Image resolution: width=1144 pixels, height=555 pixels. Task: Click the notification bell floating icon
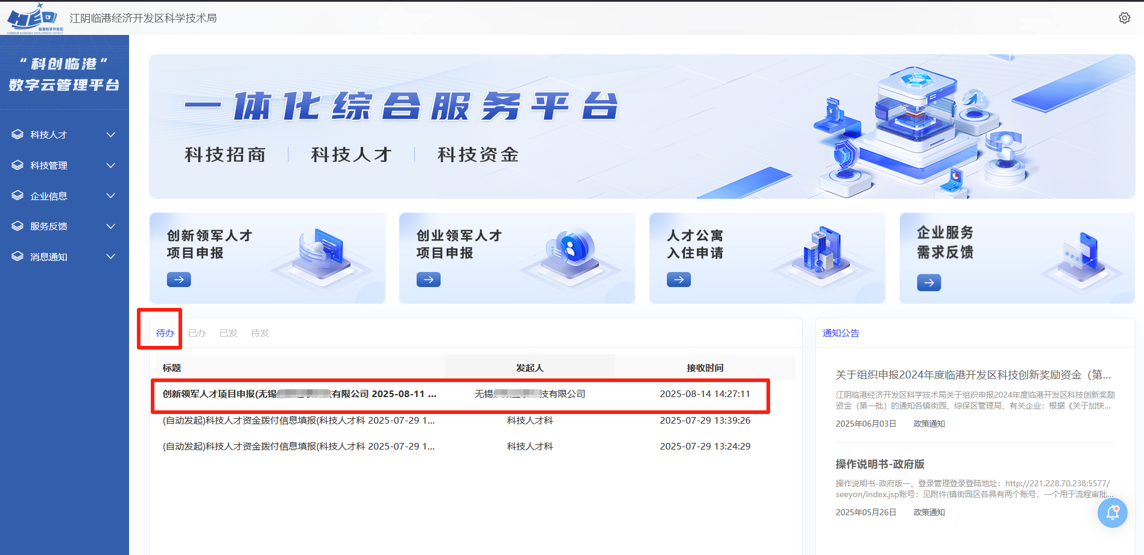(1112, 513)
